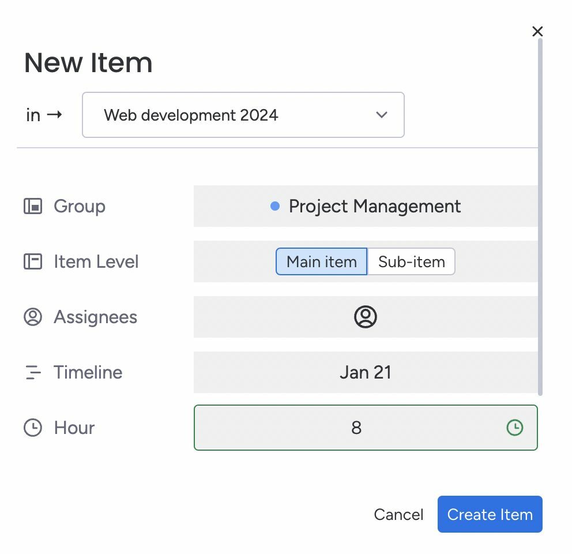Click the Create Item button
The width and height of the screenshot is (572, 554).
tap(490, 514)
